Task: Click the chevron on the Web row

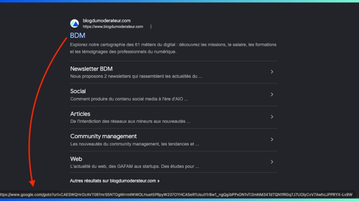Action: coord(272,162)
